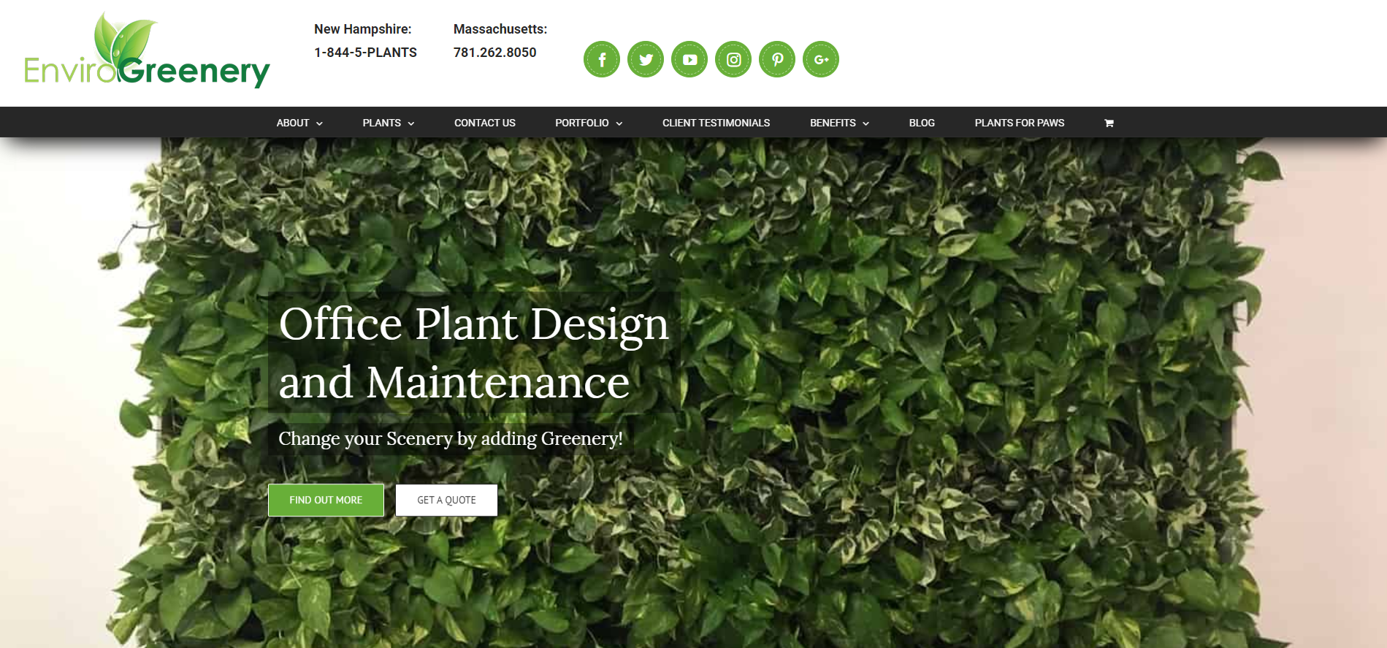The height and width of the screenshot is (648, 1387).
Task: Expand the Benefits dropdown menu
Action: [839, 123]
